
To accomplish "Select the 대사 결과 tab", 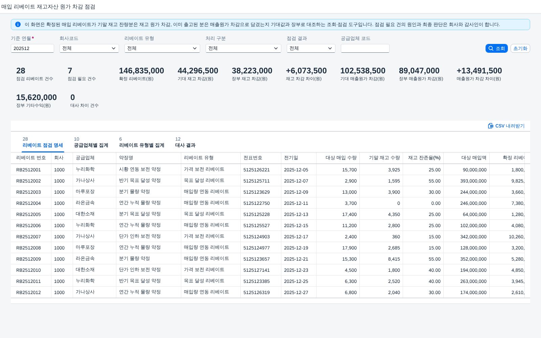I will pos(185,142).
